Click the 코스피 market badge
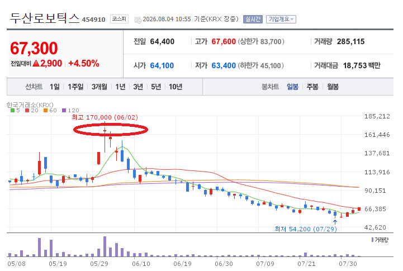Image resolution: width=403 pixels, height=271 pixels. pyautogui.click(x=119, y=19)
